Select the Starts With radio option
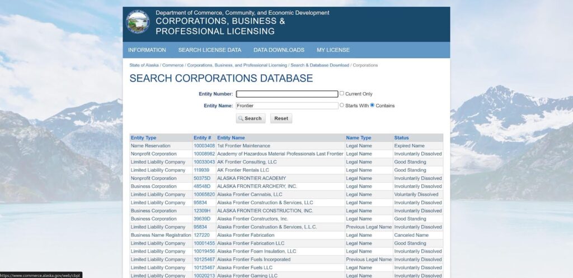 pos(342,105)
